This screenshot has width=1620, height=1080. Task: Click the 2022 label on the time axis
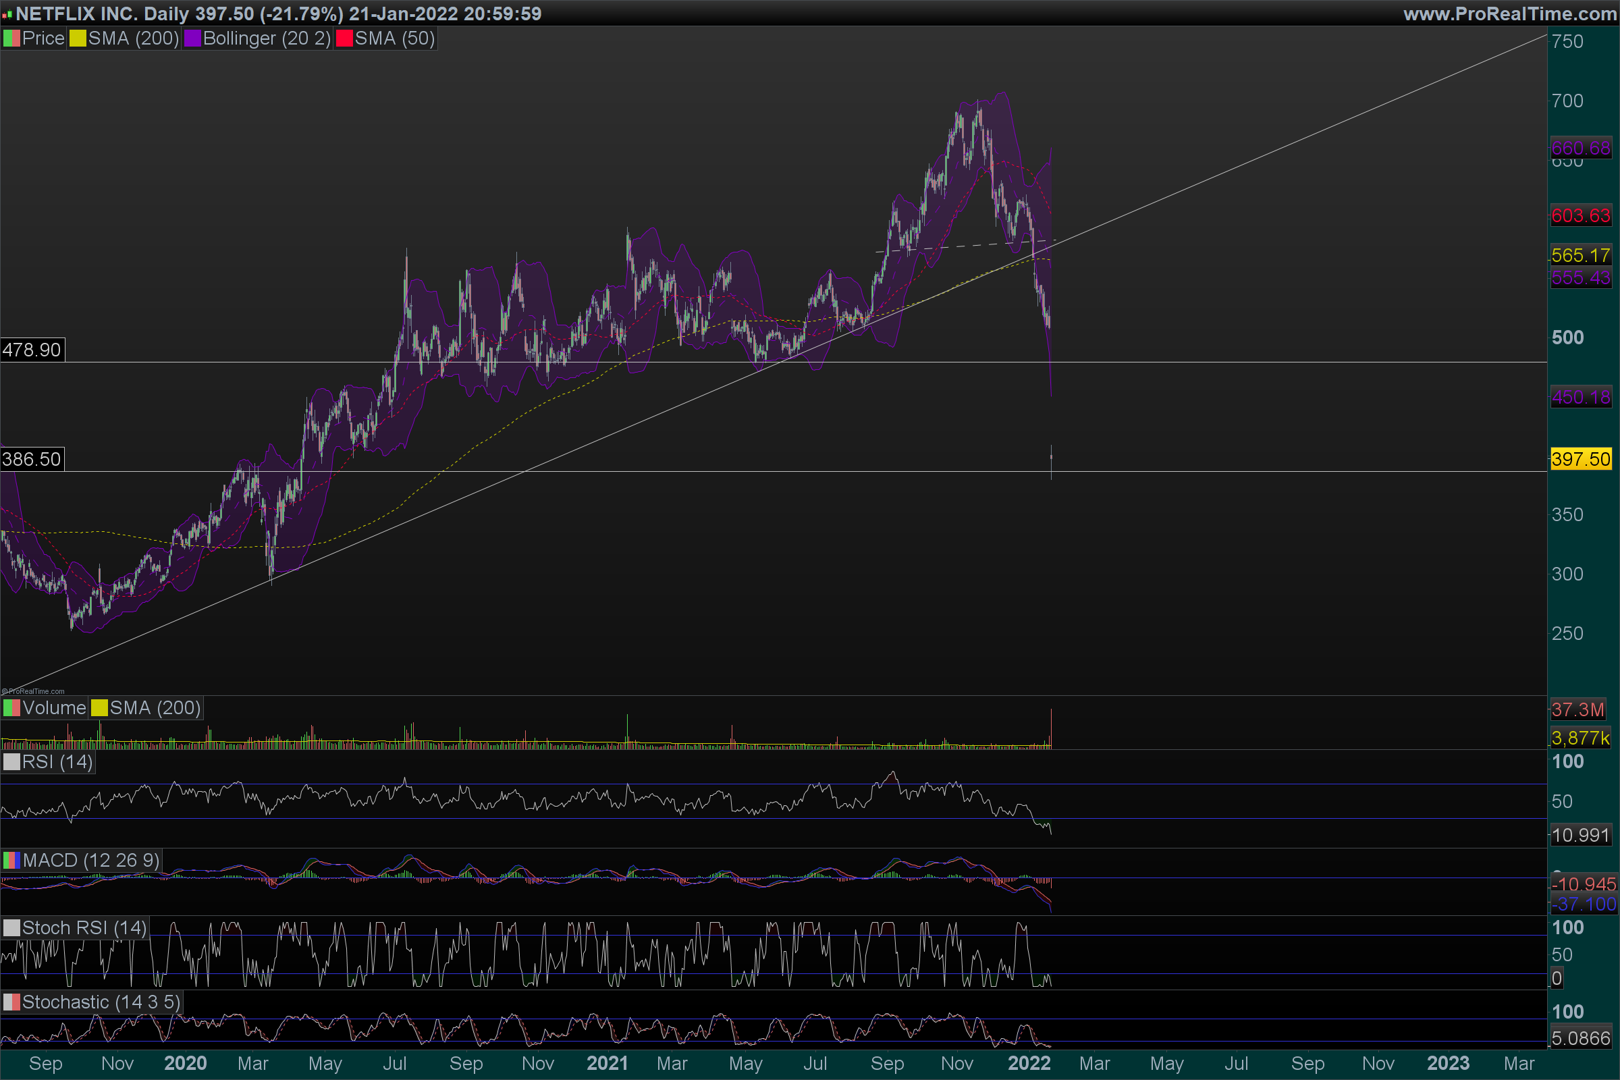pyautogui.click(x=1029, y=1064)
